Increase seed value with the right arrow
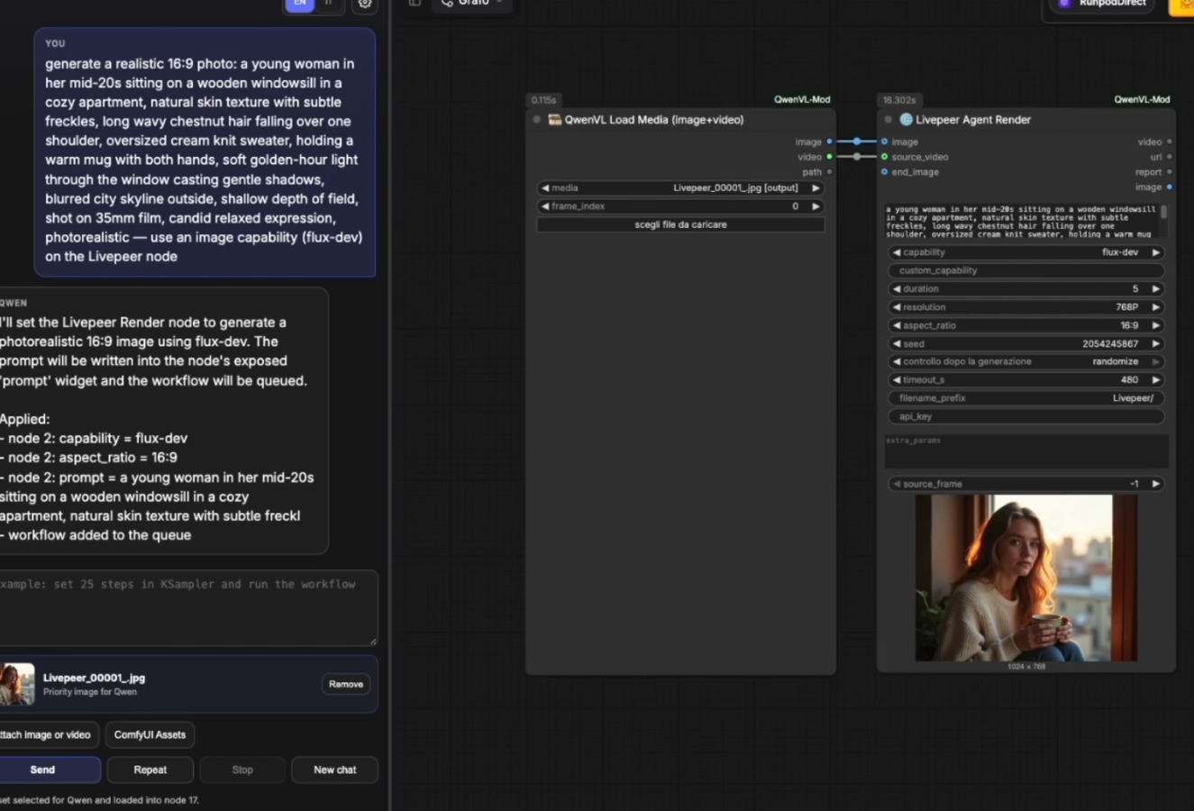The image size is (1194, 811). (1155, 344)
